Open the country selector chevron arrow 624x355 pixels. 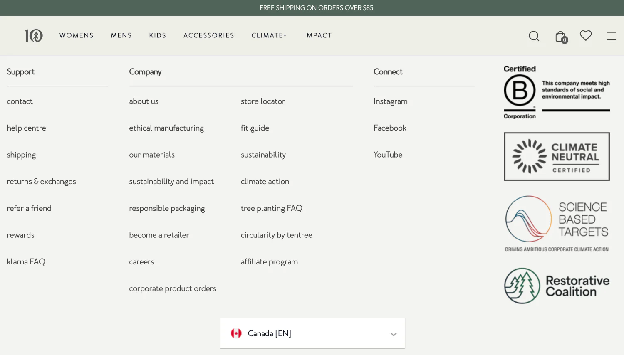(393, 334)
